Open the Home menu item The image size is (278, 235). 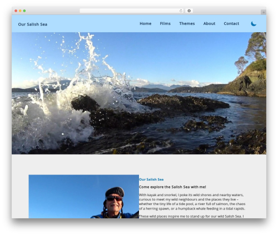pos(146,23)
